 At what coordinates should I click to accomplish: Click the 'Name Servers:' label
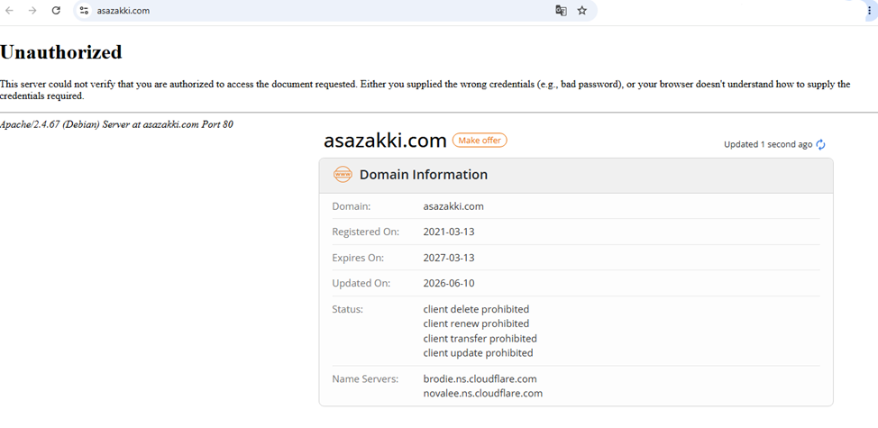(x=365, y=378)
